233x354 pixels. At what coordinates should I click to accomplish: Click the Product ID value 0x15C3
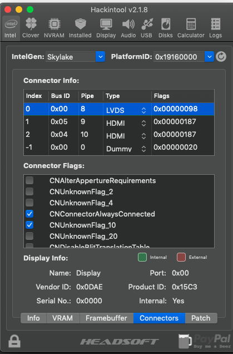185,287
